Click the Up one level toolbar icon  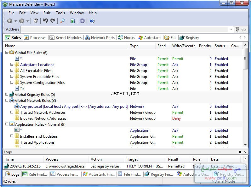click(x=36, y=21)
